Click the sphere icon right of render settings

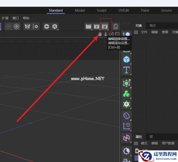(x=116, y=26)
